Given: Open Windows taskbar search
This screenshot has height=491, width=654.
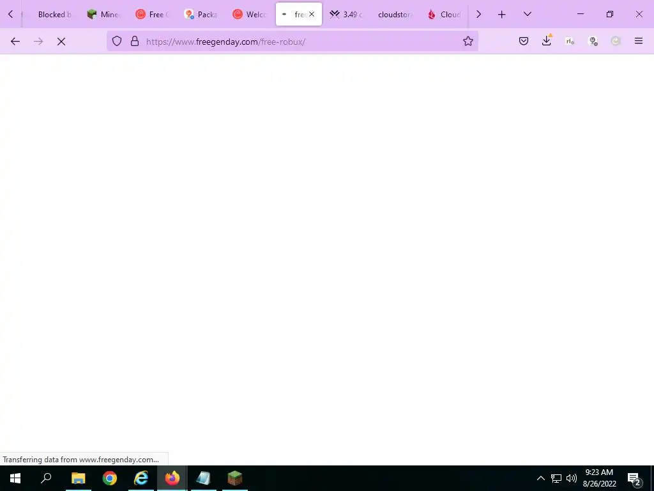Looking at the screenshot, I should click(x=46, y=478).
